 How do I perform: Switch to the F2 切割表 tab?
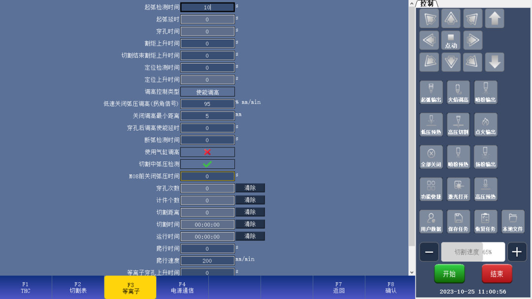coord(78,287)
